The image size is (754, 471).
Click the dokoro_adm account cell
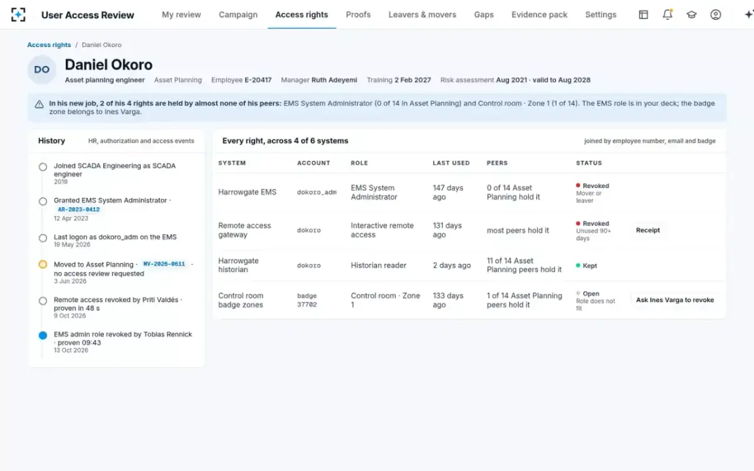[x=317, y=192]
